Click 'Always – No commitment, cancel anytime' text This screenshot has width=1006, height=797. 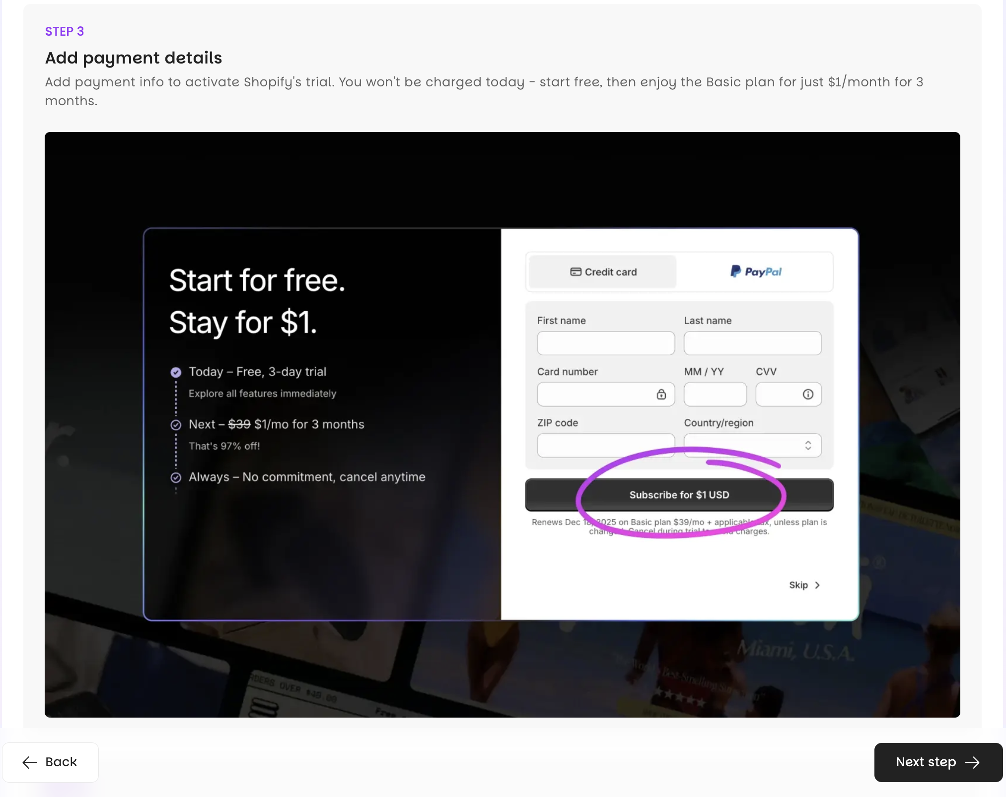[307, 477]
